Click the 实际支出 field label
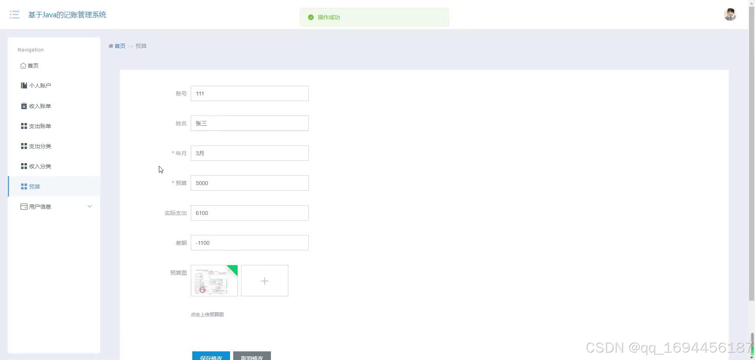 tap(176, 213)
